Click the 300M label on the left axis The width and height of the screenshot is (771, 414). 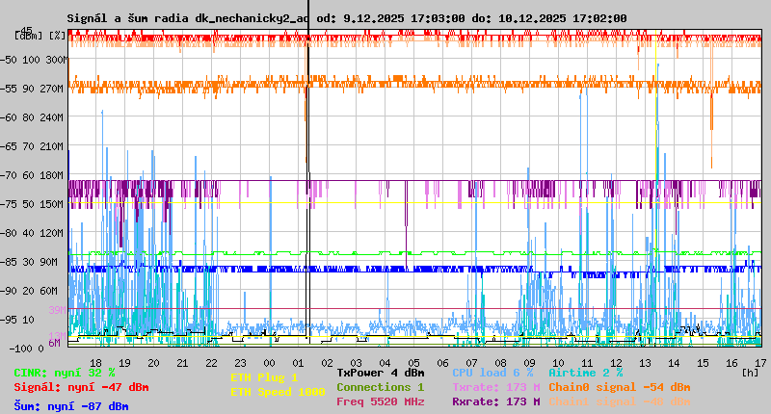(56, 60)
